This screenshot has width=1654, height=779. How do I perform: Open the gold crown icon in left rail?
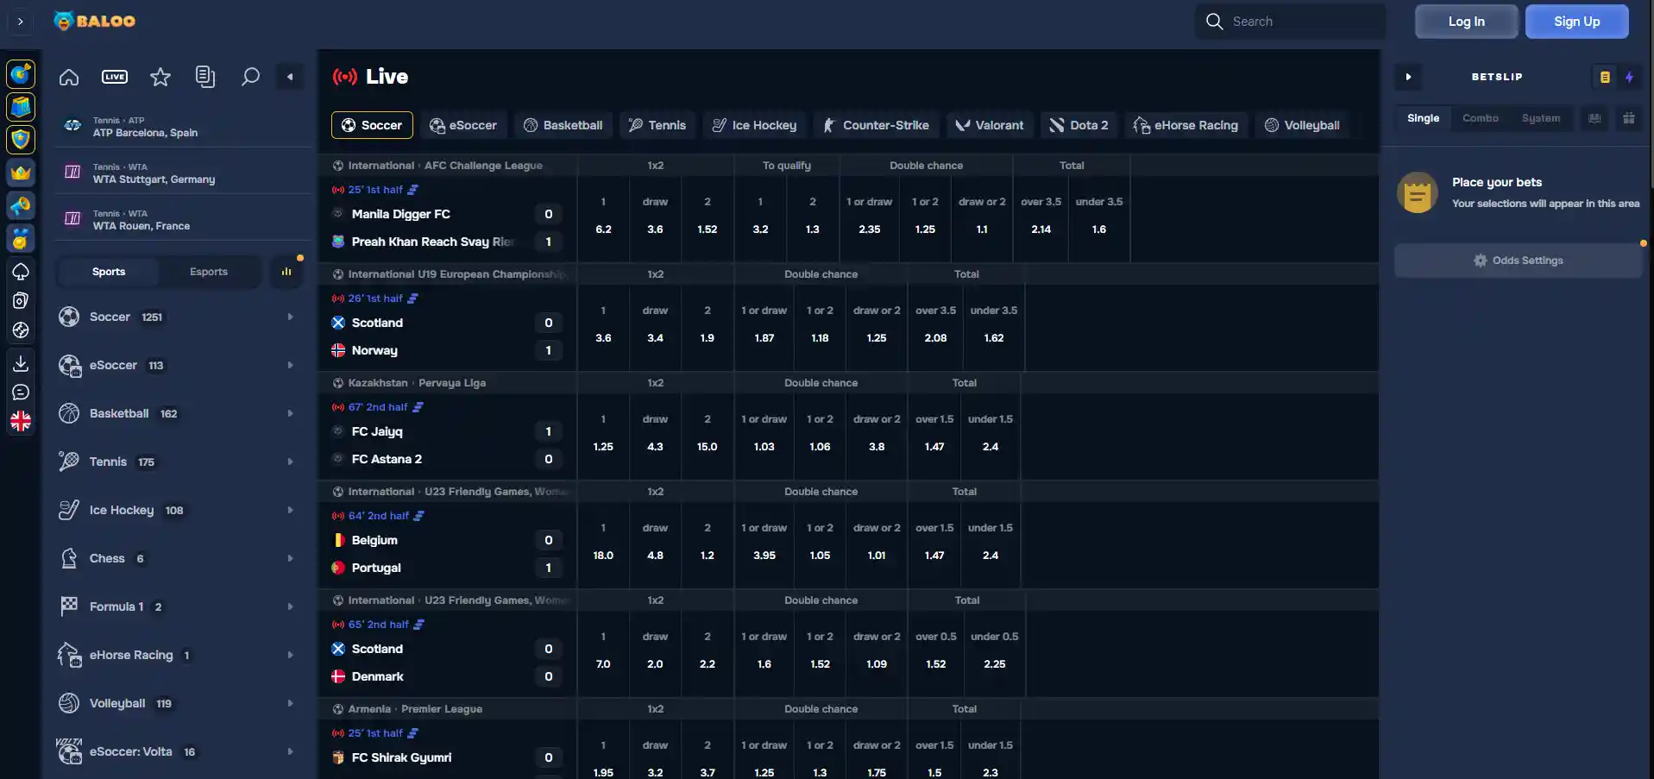pos(21,173)
